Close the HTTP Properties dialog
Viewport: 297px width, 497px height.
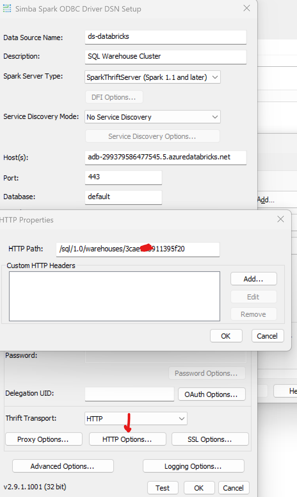click(281, 219)
